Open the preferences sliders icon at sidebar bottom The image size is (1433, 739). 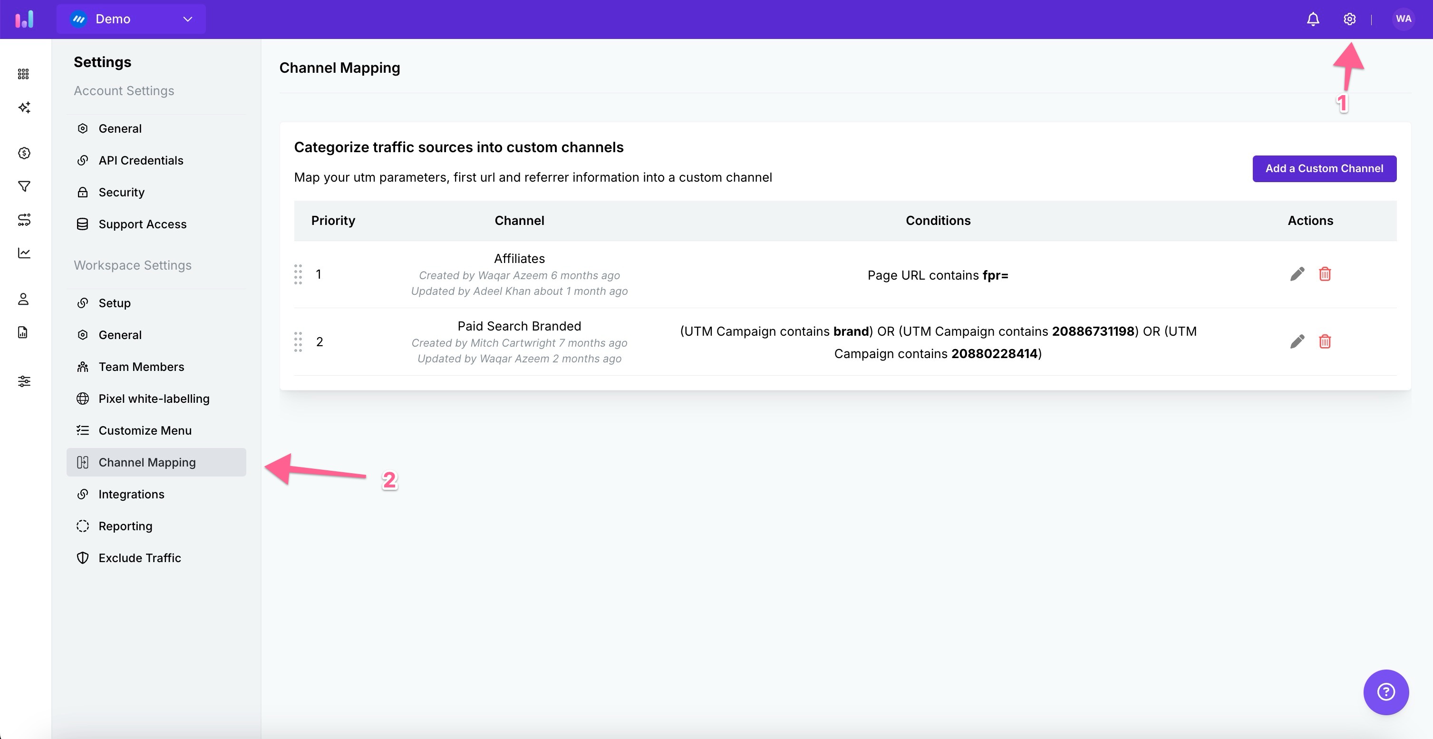coord(24,381)
